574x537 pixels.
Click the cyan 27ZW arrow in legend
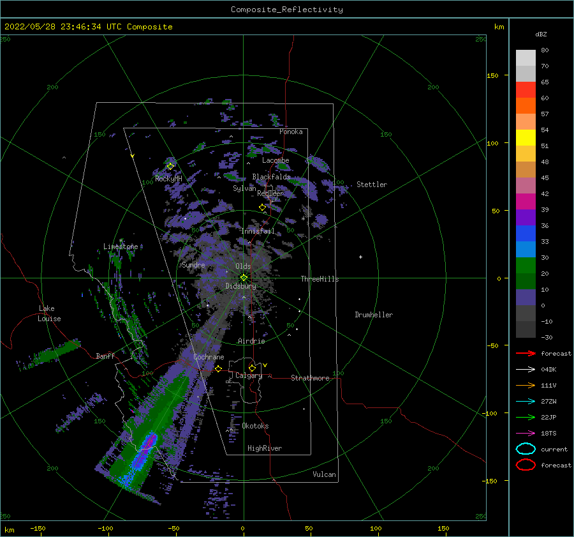pos(526,402)
